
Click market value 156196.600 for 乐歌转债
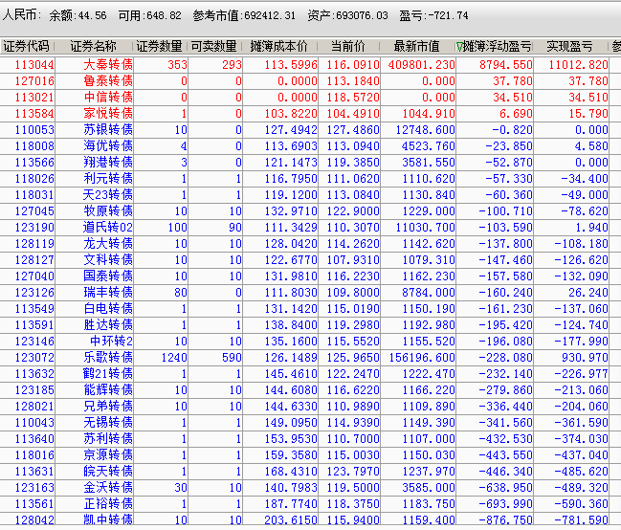[422, 357]
